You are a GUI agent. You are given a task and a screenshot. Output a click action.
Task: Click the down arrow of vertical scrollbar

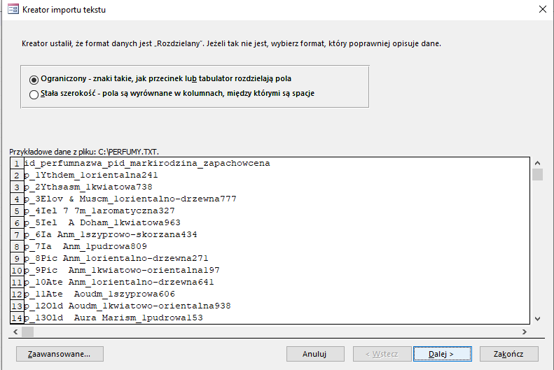pyautogui.click(x=537, y=319)
